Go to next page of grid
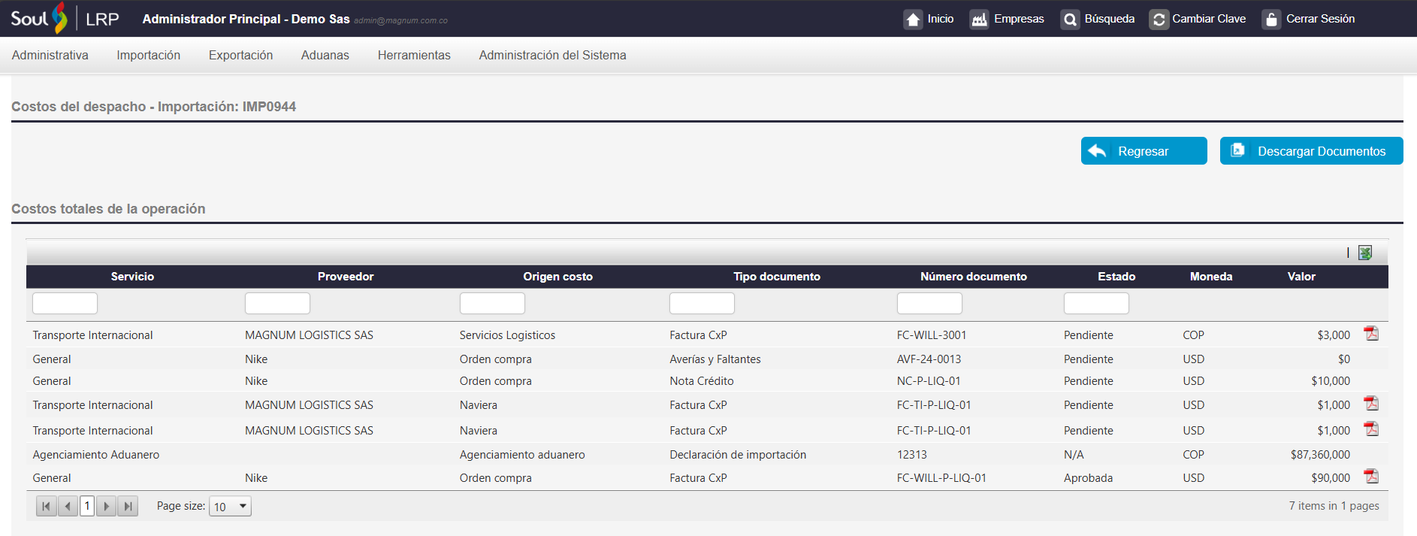Screen dimensions: 1417x536 click(x=107, y=506)
